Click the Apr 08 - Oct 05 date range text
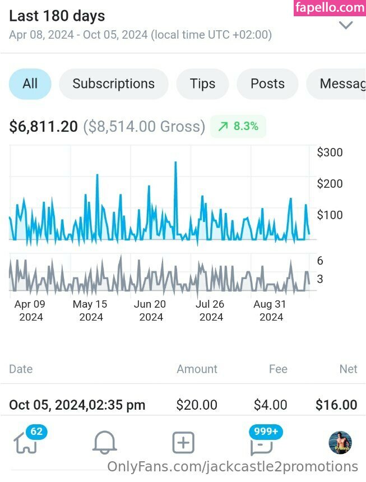The image size is (366, 482). click(x=140, y=35)
